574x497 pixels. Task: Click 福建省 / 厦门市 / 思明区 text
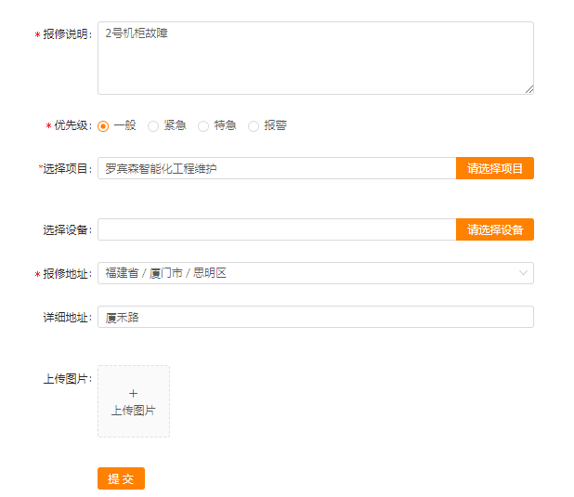tap(166, 273)
